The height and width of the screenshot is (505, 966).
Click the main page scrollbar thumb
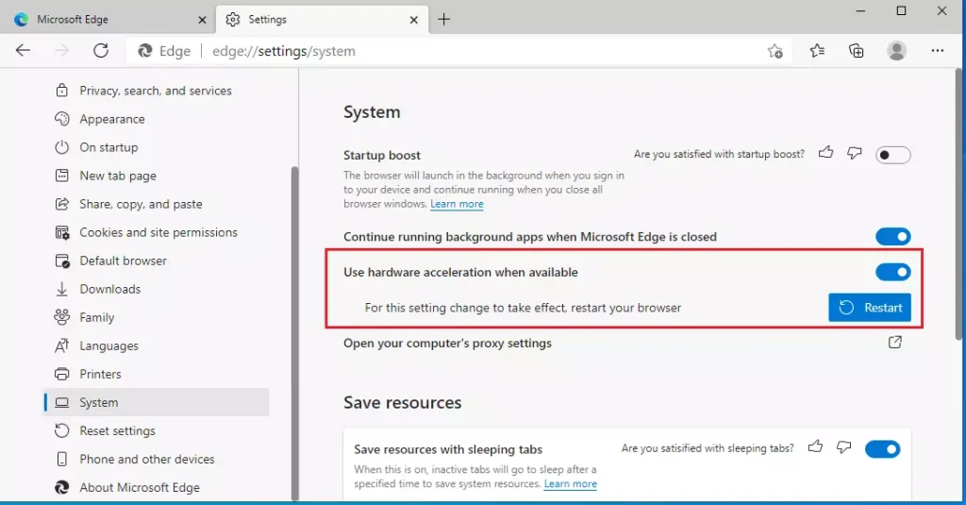(958, 204)
